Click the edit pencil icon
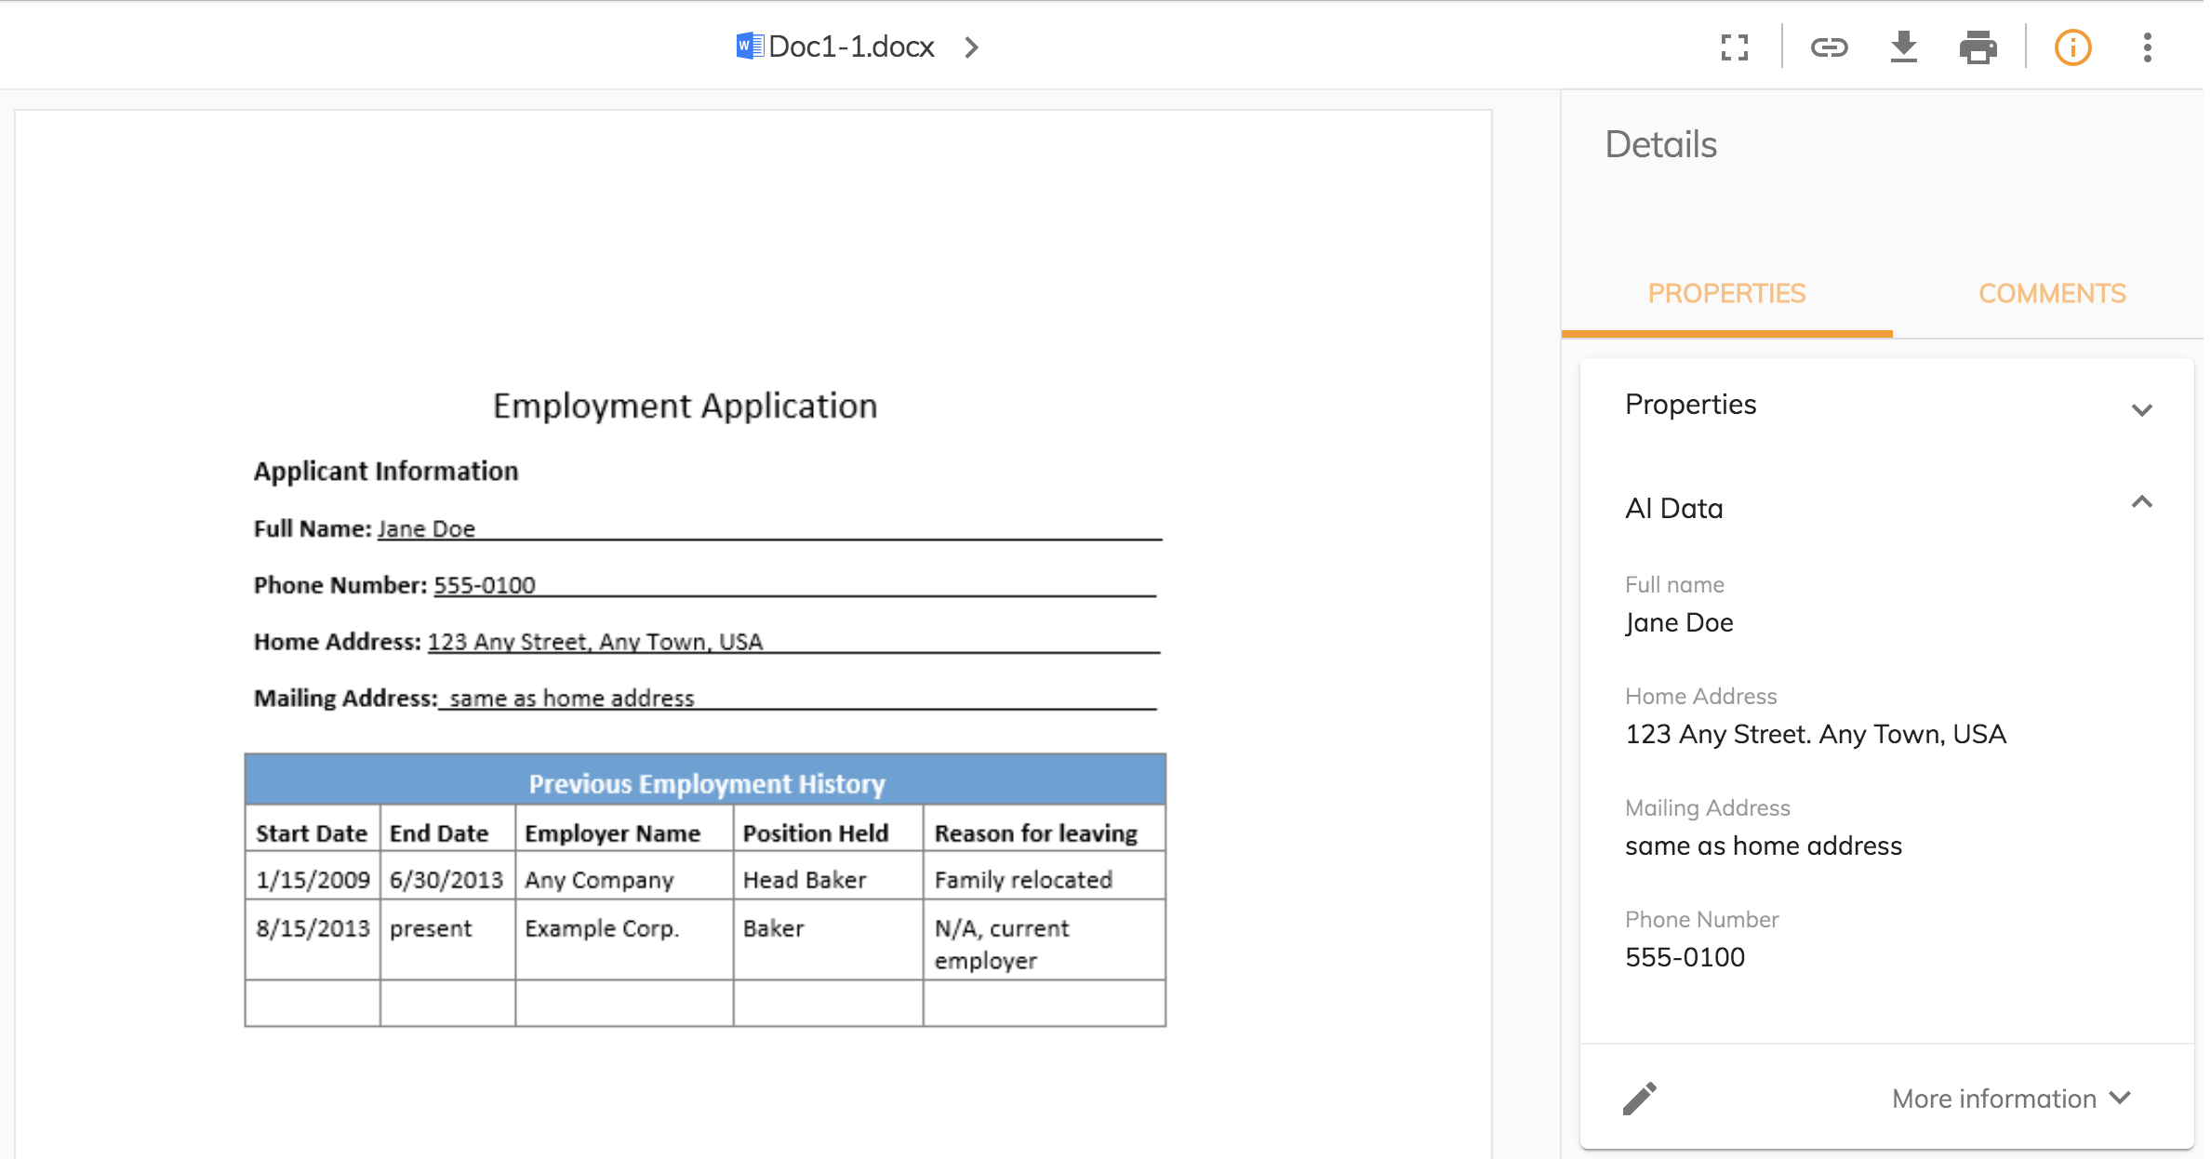 tap(1639, 1098)
